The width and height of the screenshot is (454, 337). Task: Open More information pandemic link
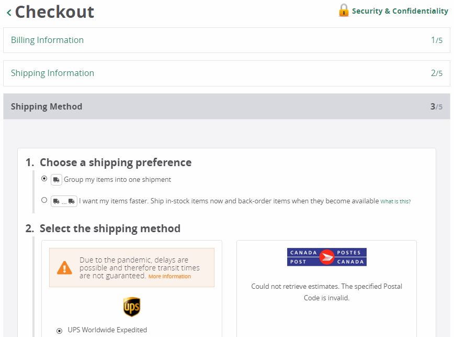(169, 276)
